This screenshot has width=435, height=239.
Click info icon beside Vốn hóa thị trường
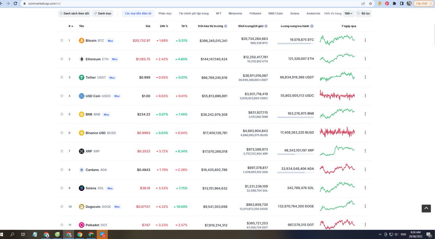(x=226, y=26)
